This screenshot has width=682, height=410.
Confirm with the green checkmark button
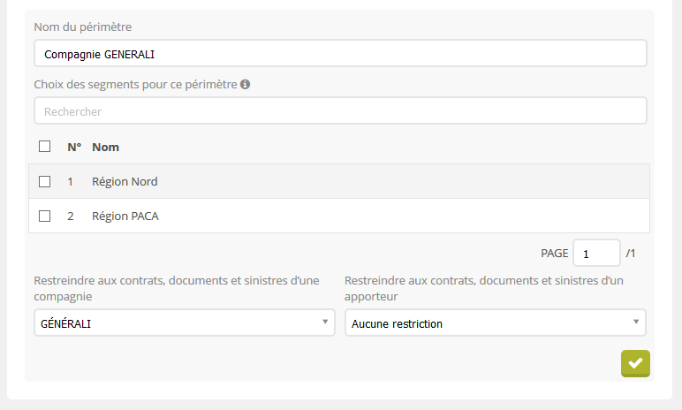[x=635, y=363]
